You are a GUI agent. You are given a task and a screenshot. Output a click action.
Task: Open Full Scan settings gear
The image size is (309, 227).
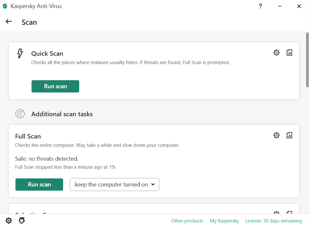(x=276, y=136)
